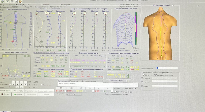Screen dimensions: 205x112
Task: Open the СТ dropdown showing Н
Action: (112, 91)
